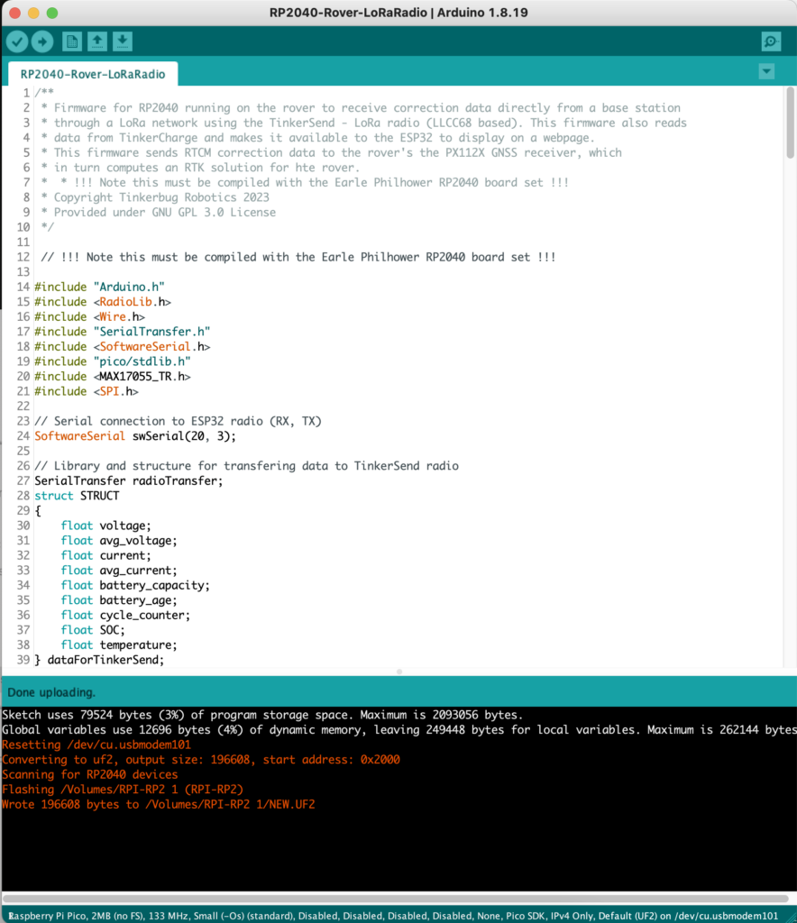Save sketch with down-arrow icon
This screenshot has width=797, height=923.
123,41
